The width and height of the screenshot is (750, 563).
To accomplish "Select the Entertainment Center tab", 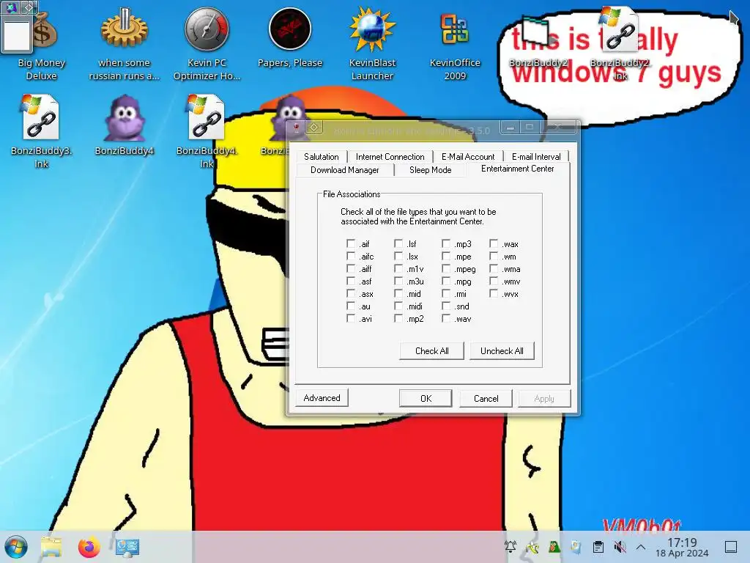I will [x=518, y=169].
